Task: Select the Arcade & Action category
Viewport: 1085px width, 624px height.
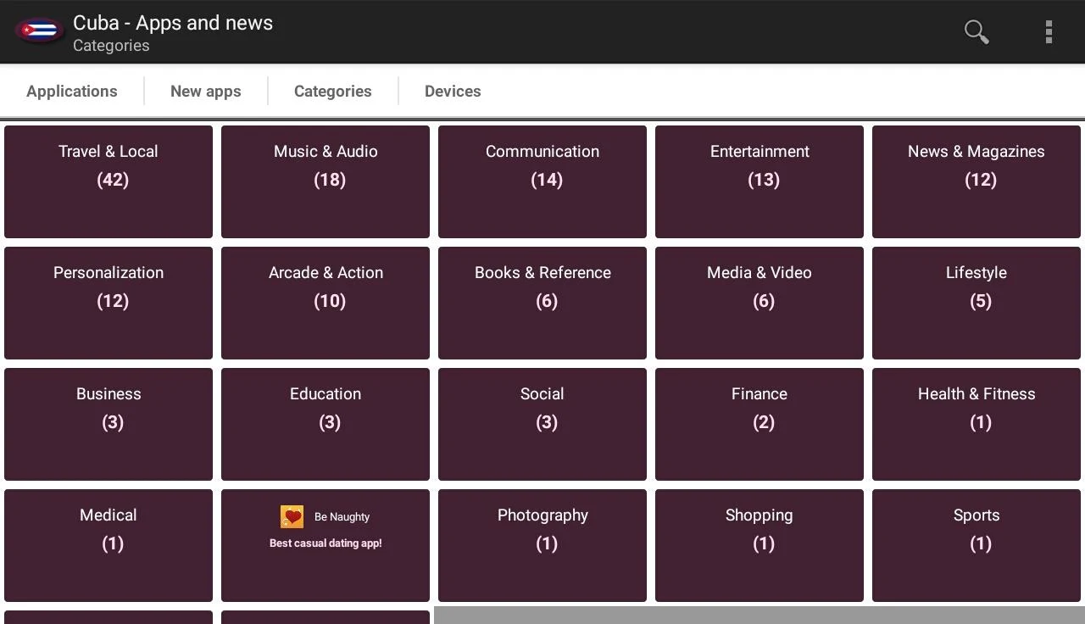Action: coord(325,303)
